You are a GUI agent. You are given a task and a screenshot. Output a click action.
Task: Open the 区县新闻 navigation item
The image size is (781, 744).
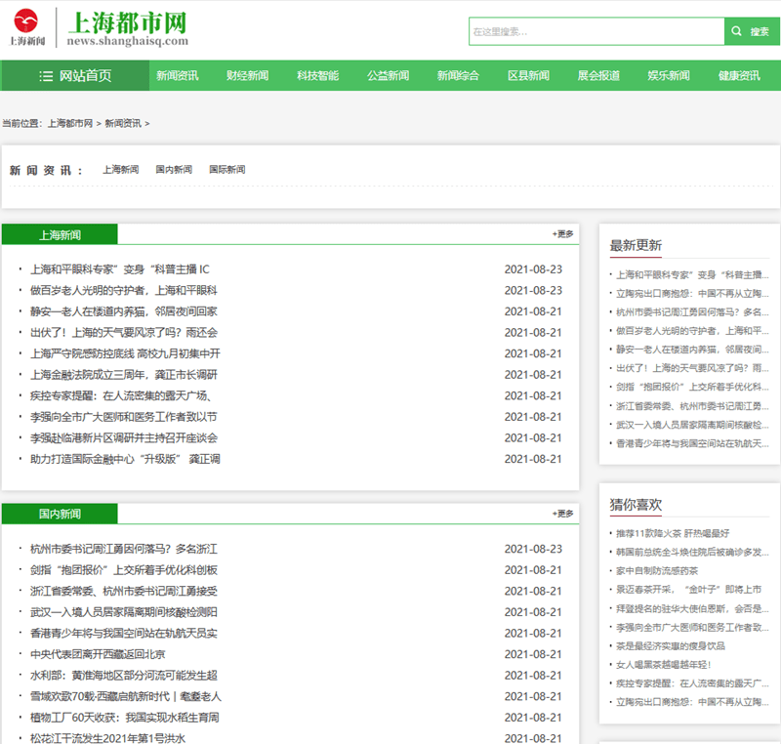pos(528,76)
